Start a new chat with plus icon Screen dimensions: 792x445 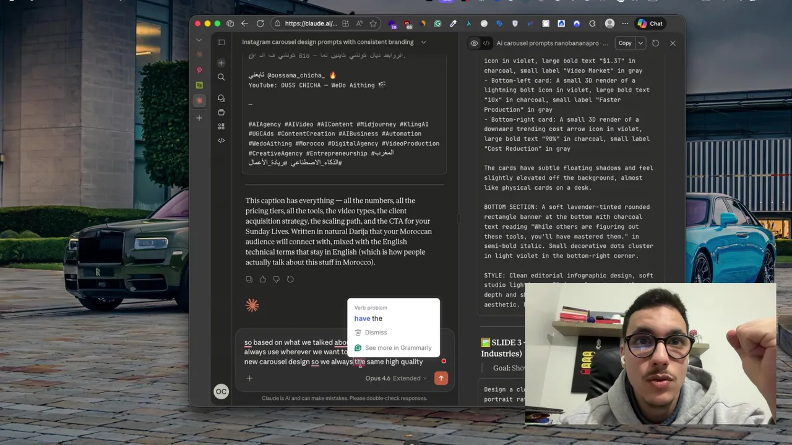click(x=221, y=63)
